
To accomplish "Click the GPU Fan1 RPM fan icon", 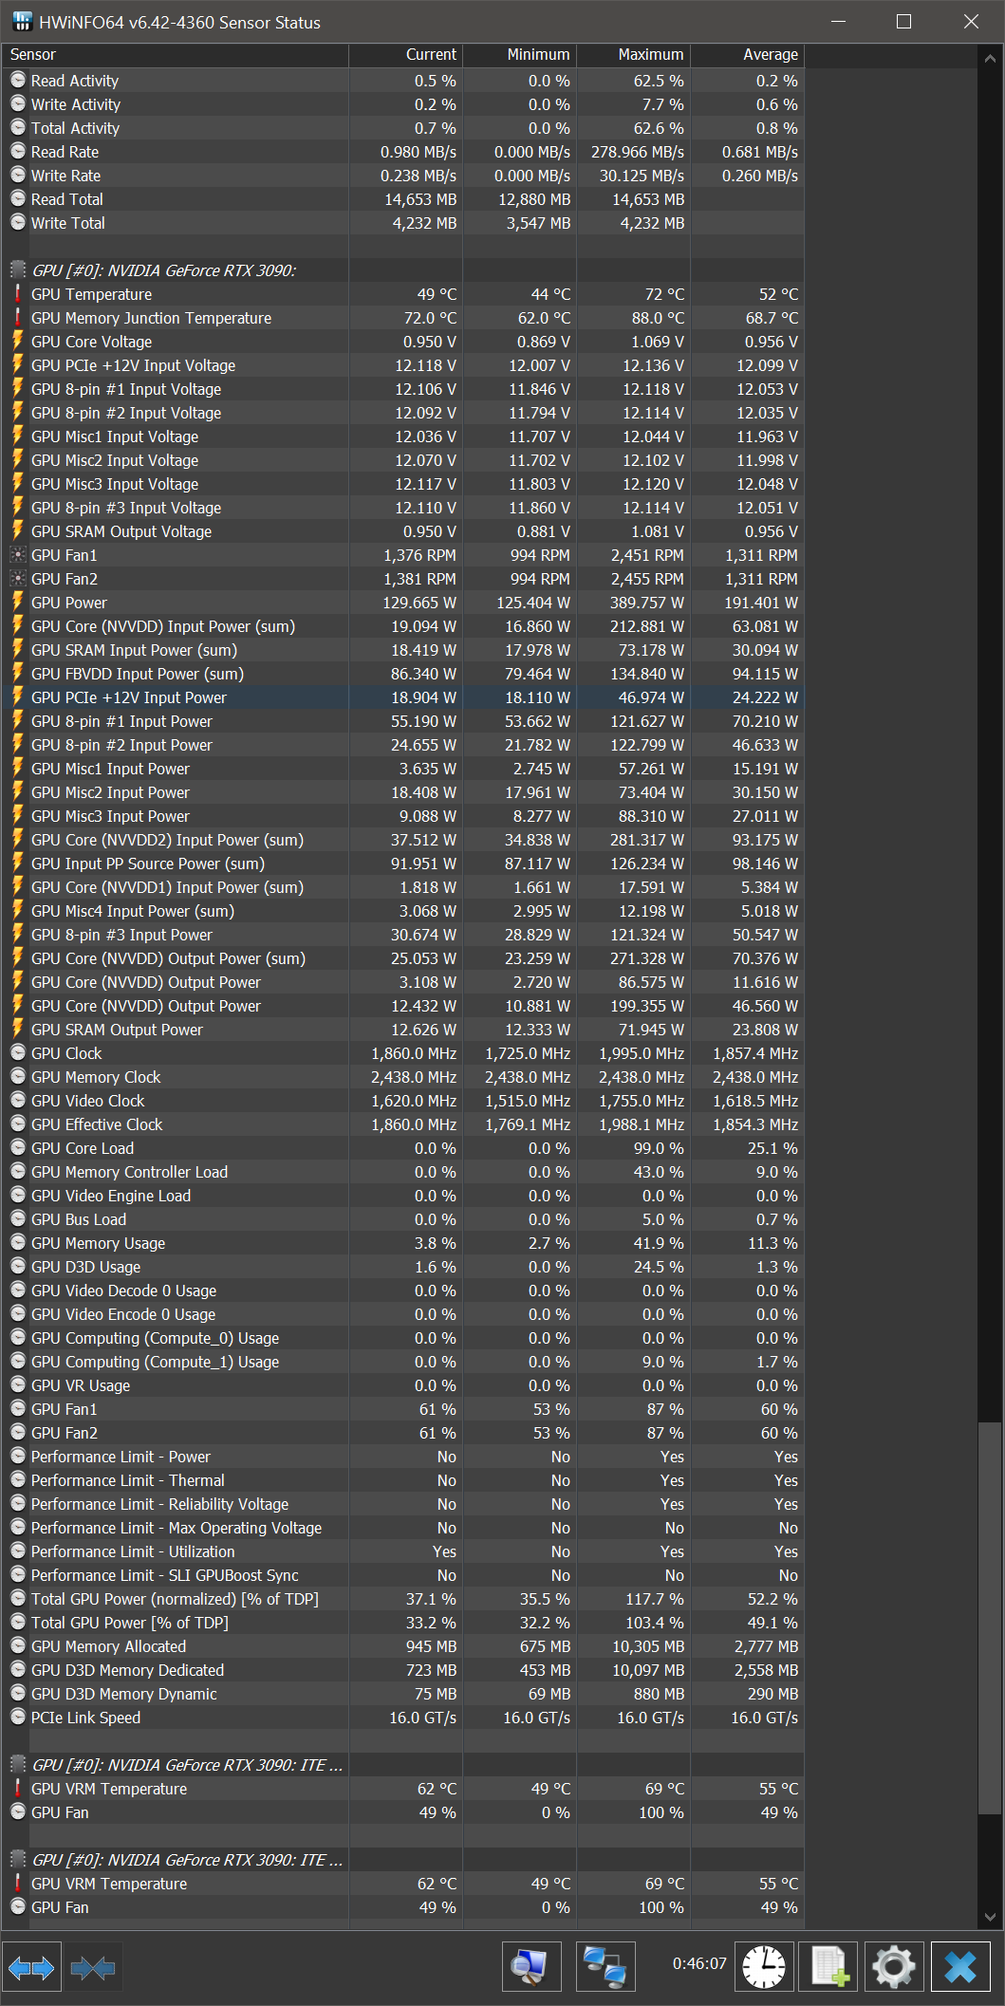I will [x=18, y=555].
